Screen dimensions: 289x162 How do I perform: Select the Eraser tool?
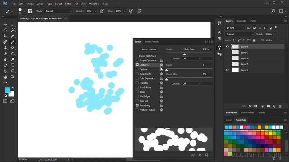5,54
